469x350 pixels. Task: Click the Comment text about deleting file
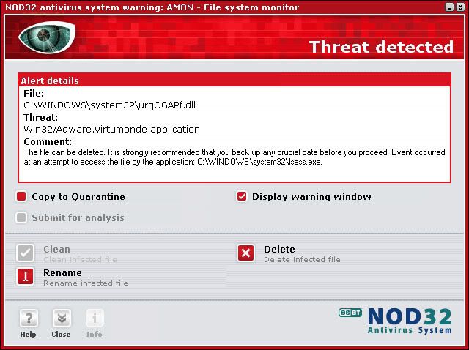click(x=234, y=157)
